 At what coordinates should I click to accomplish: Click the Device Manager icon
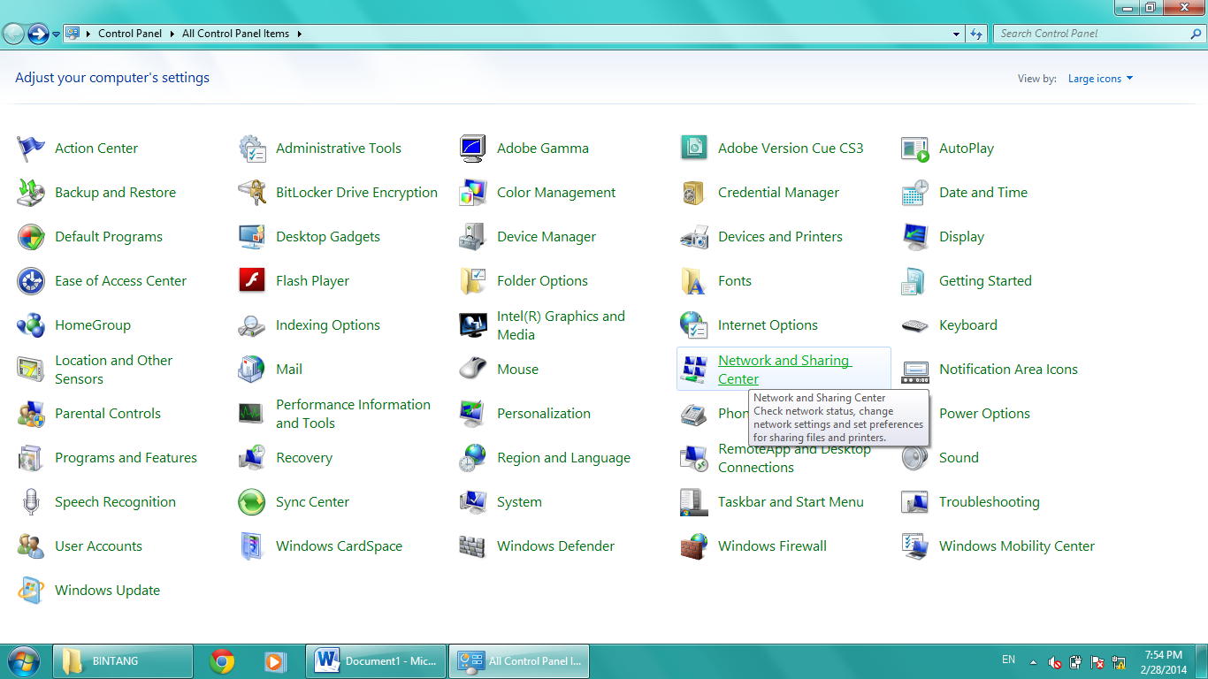(x=473, y=237)
